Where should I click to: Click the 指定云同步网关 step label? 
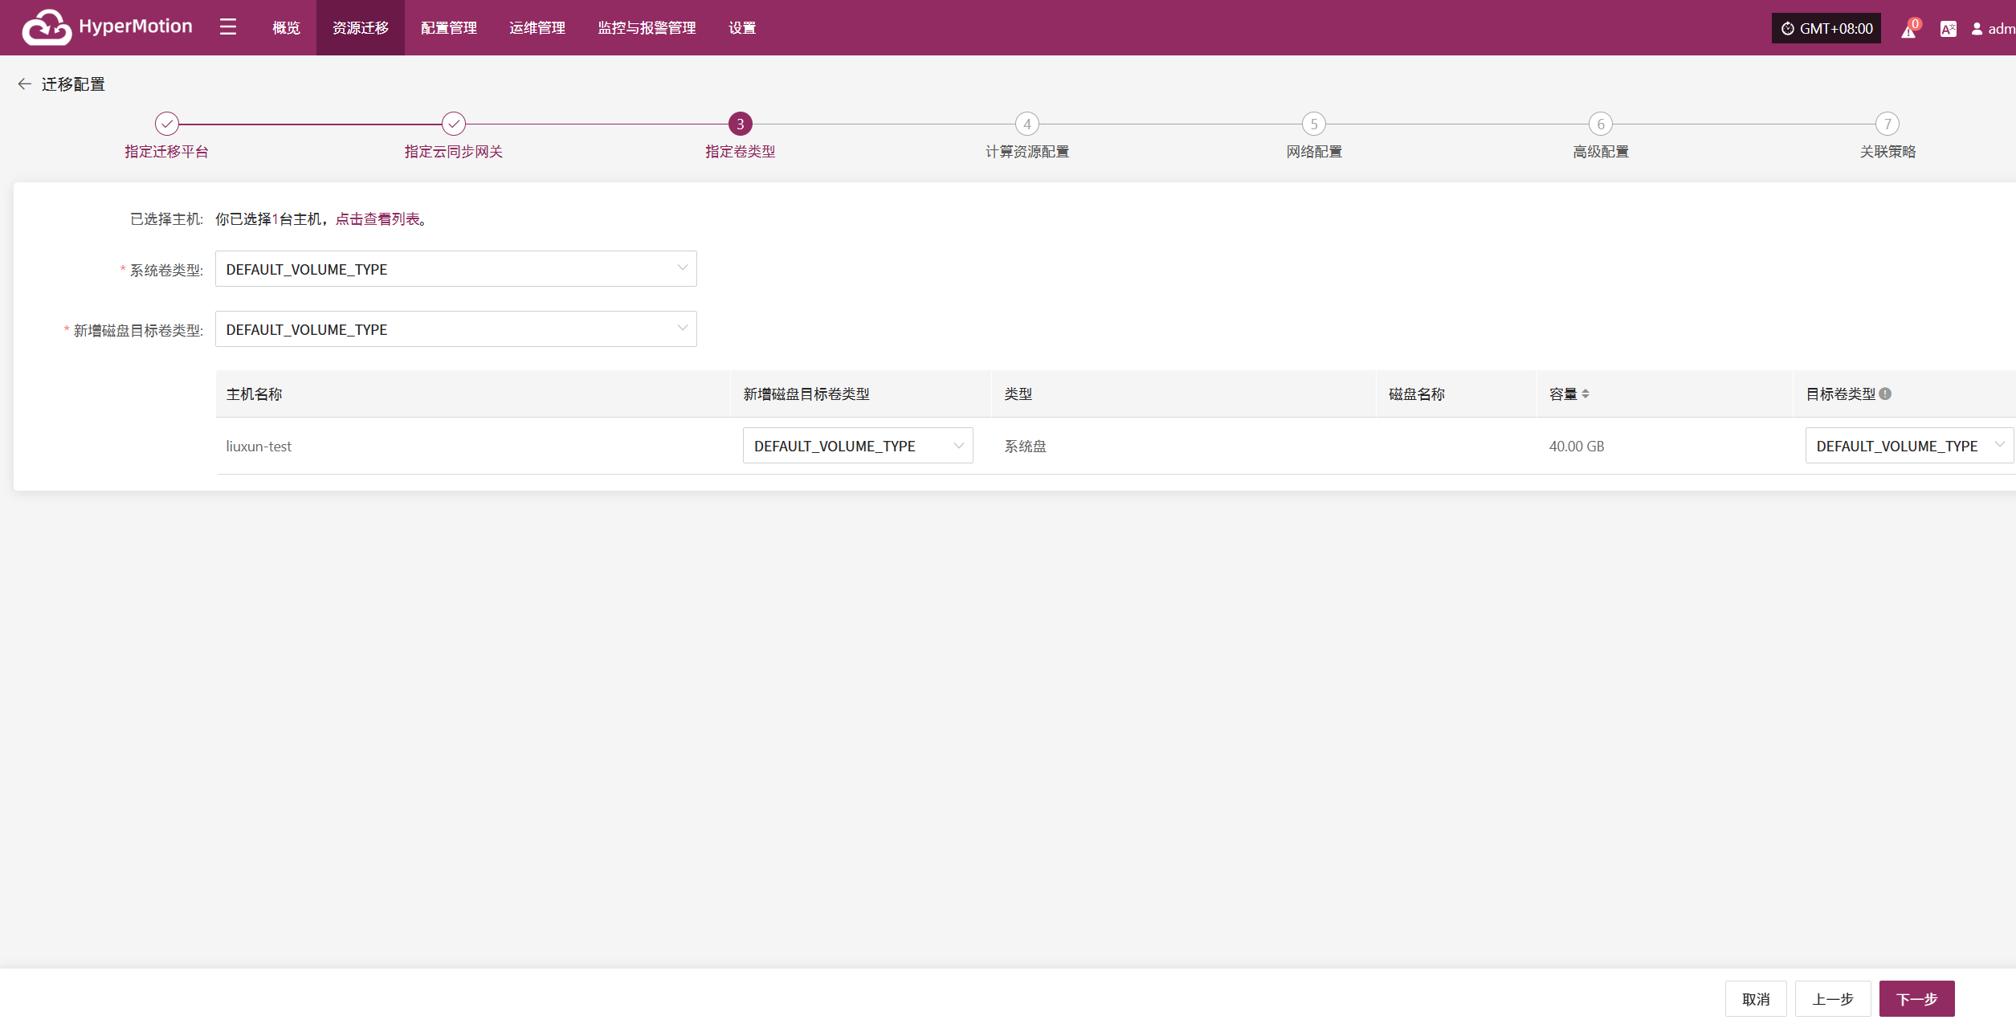454,152
